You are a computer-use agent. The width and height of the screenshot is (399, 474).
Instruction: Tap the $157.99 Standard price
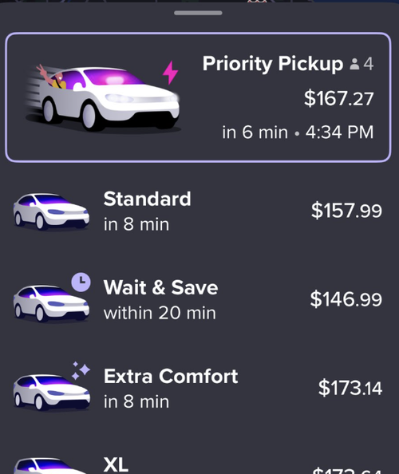tap(346, 211)
